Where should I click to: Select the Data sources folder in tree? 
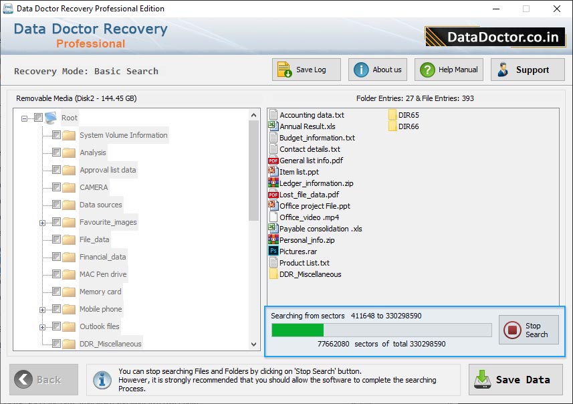tap(100, 205)
